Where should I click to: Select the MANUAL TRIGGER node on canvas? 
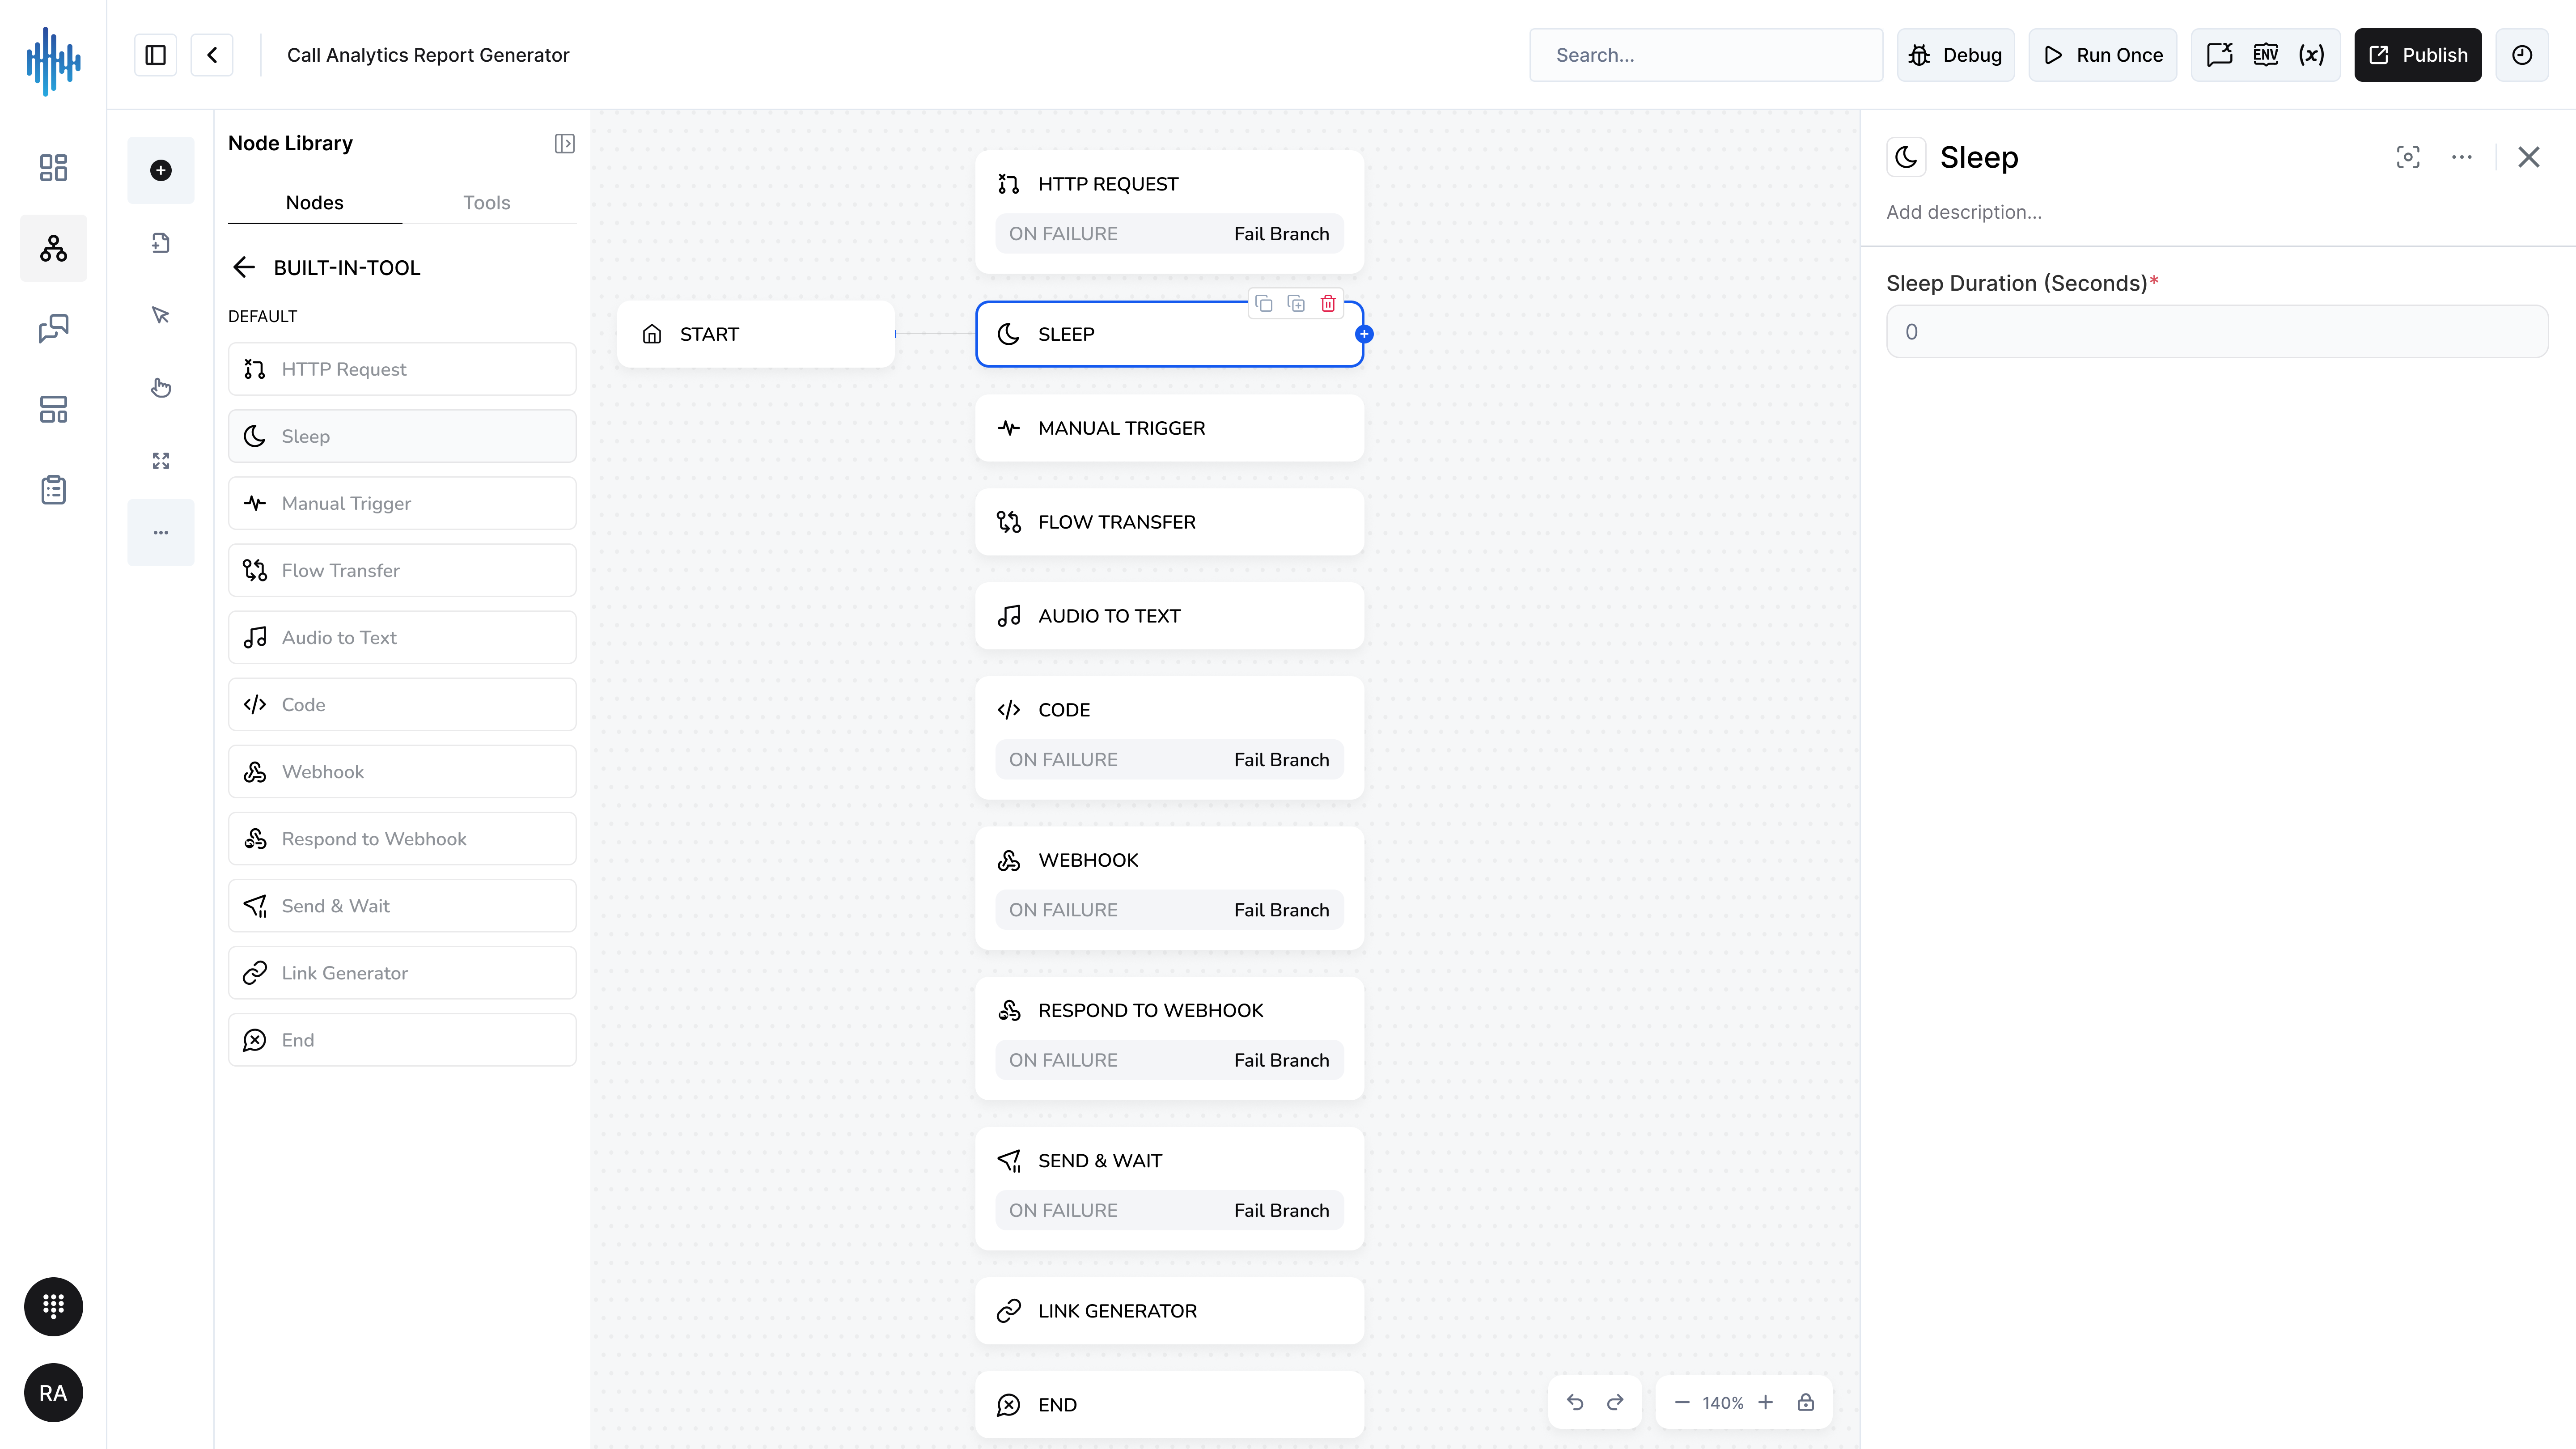1169,428
